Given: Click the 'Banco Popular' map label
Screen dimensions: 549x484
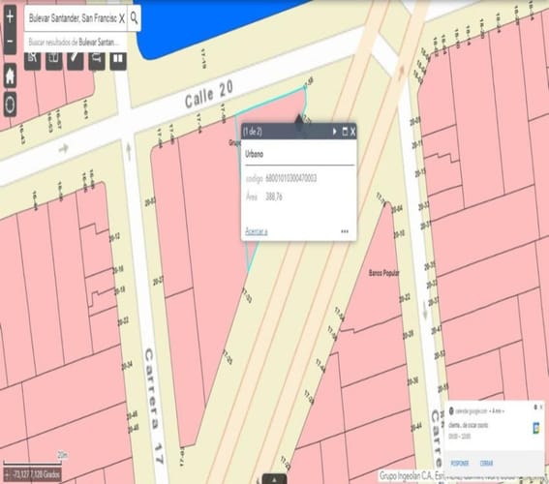Looking at the screenshot, I should click(383, 273).
